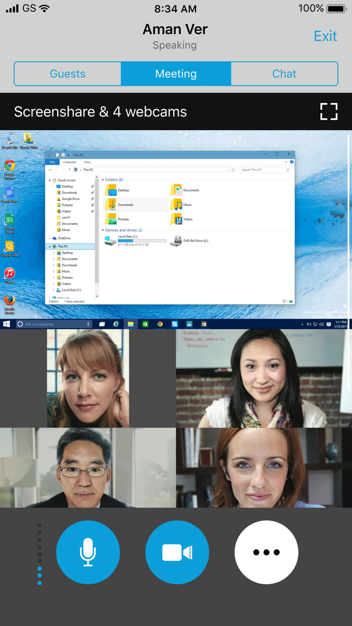Mute the microphone button
This screenshot has height=626, width=352.
[88, 552]
